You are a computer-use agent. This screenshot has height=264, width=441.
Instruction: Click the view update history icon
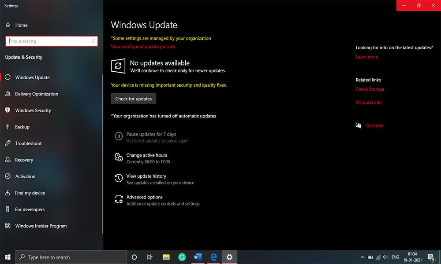119,178
